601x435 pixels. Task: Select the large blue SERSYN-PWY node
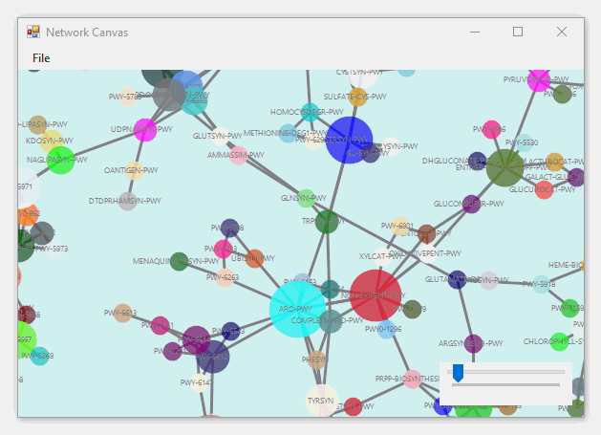tap(349, 141)
